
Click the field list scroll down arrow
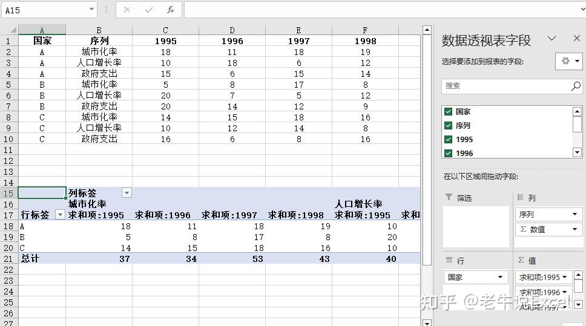[577, 152]
